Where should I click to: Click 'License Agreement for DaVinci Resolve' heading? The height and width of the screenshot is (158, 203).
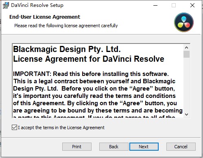[x=89, y=59]
